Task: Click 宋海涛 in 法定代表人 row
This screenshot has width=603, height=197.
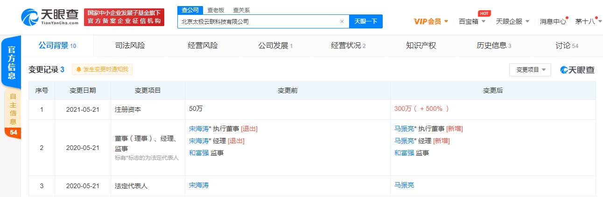Action: 199,185
